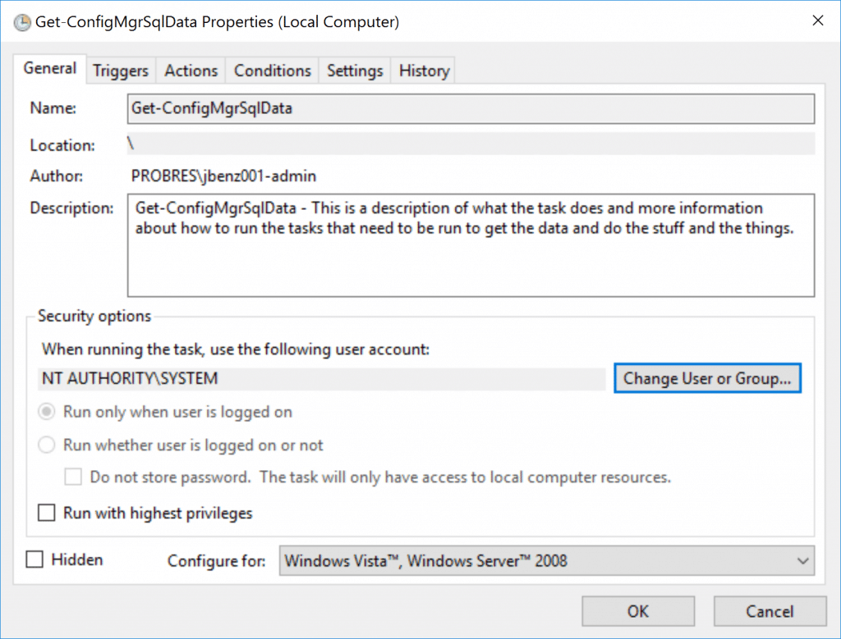The width and height of the screenshot is (841, 639).
Task: Choose Run whether user is logged on or not
Action: pos(48,444)
